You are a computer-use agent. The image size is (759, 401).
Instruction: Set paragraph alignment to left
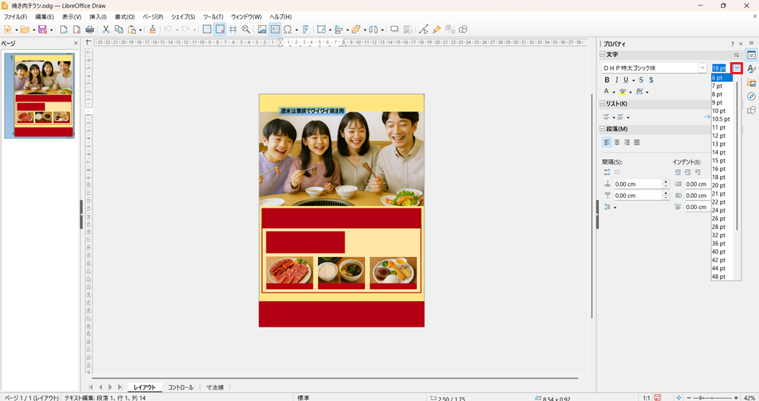point(607,143)
